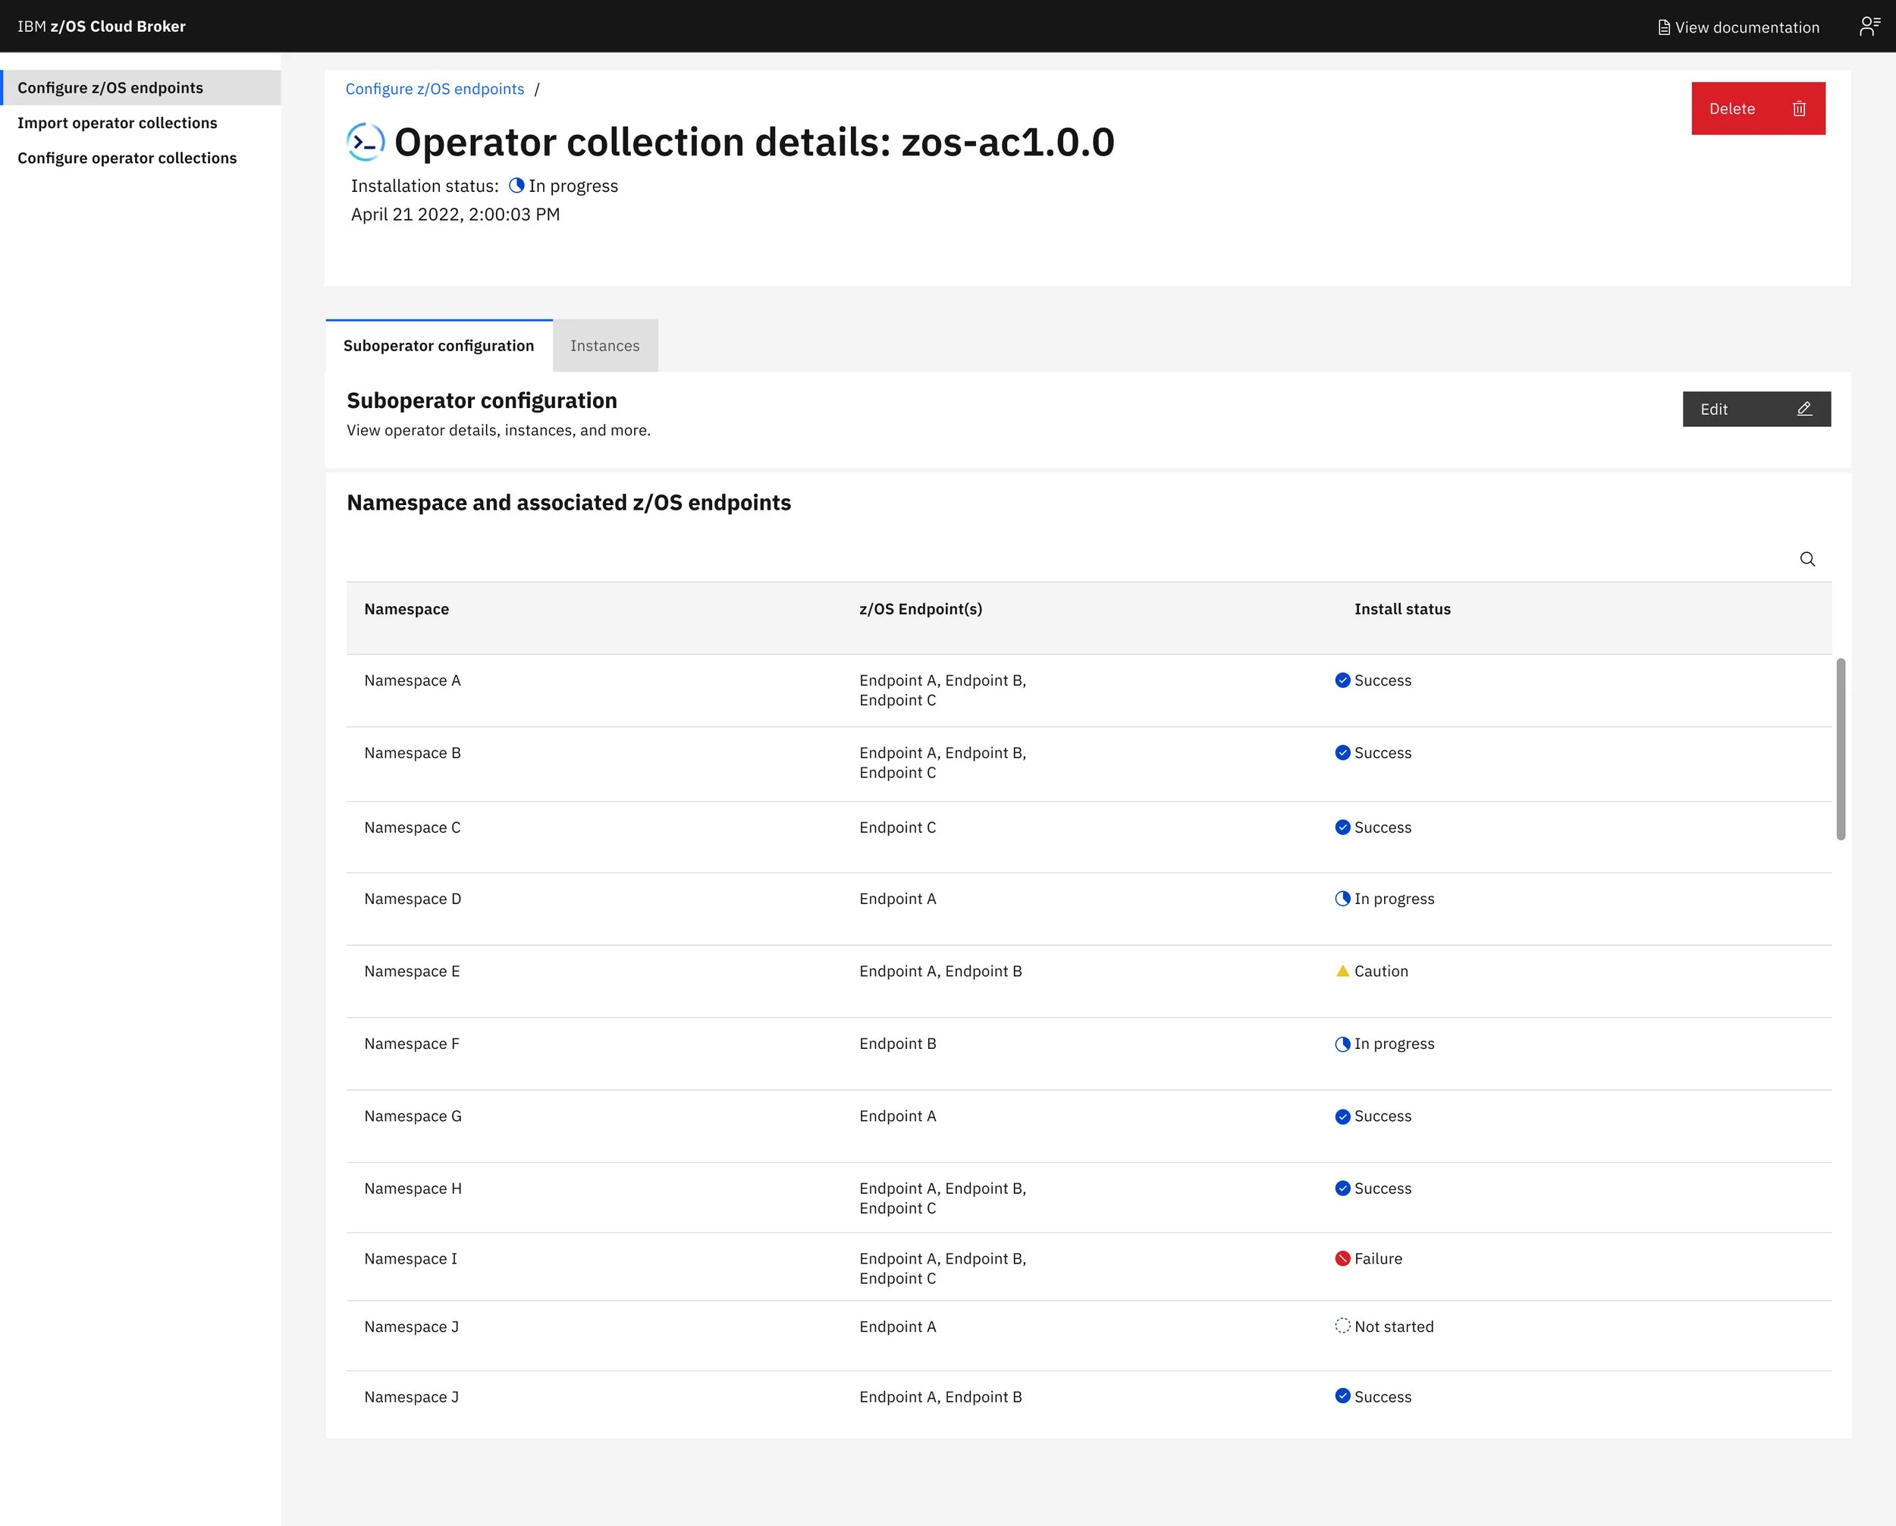
Task: Switch to the Instances tab
Action: (x=605, y=346)
